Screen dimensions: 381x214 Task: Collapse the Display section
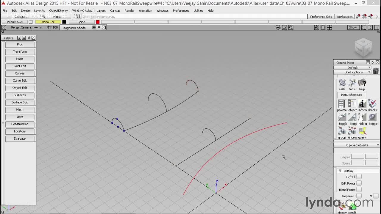pyautogui.click(x=340, y=171)
